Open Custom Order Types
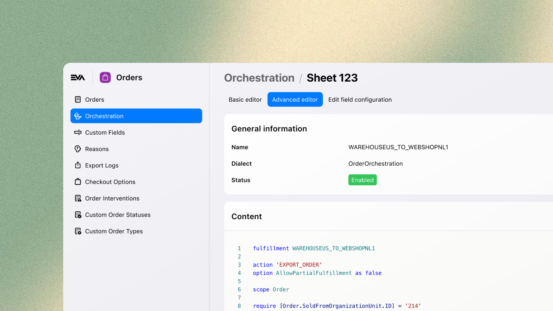Image resolution: width=553 pixels, height=311 pixels. (x=136, y=231)
